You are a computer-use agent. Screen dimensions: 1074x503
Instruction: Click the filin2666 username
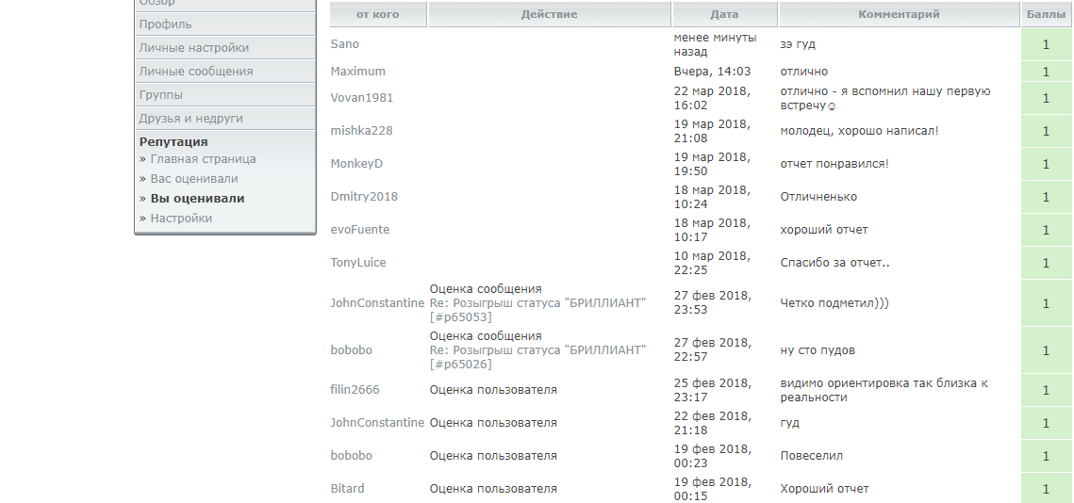[355, 390]
